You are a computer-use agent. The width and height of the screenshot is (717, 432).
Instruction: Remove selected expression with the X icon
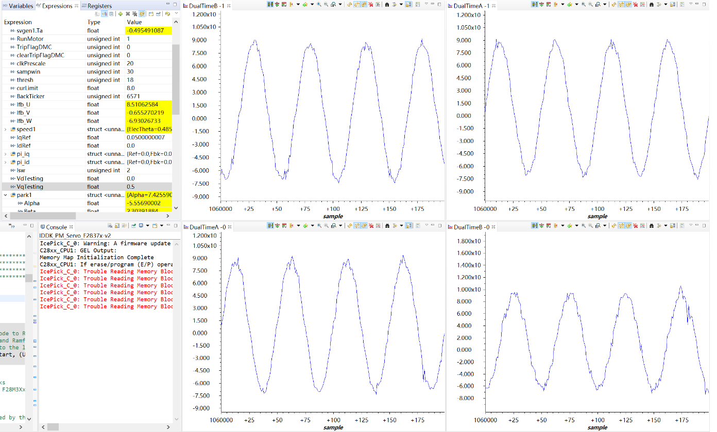[128, 14]
